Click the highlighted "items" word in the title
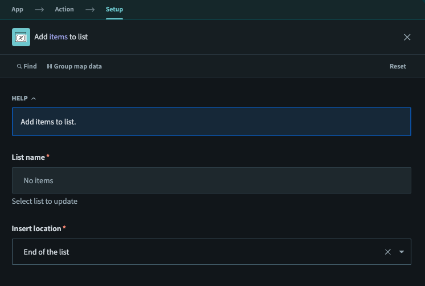Image resolution: width=425 pixels, height=286 pixels. pyautogui.click(x=59, y=37)
